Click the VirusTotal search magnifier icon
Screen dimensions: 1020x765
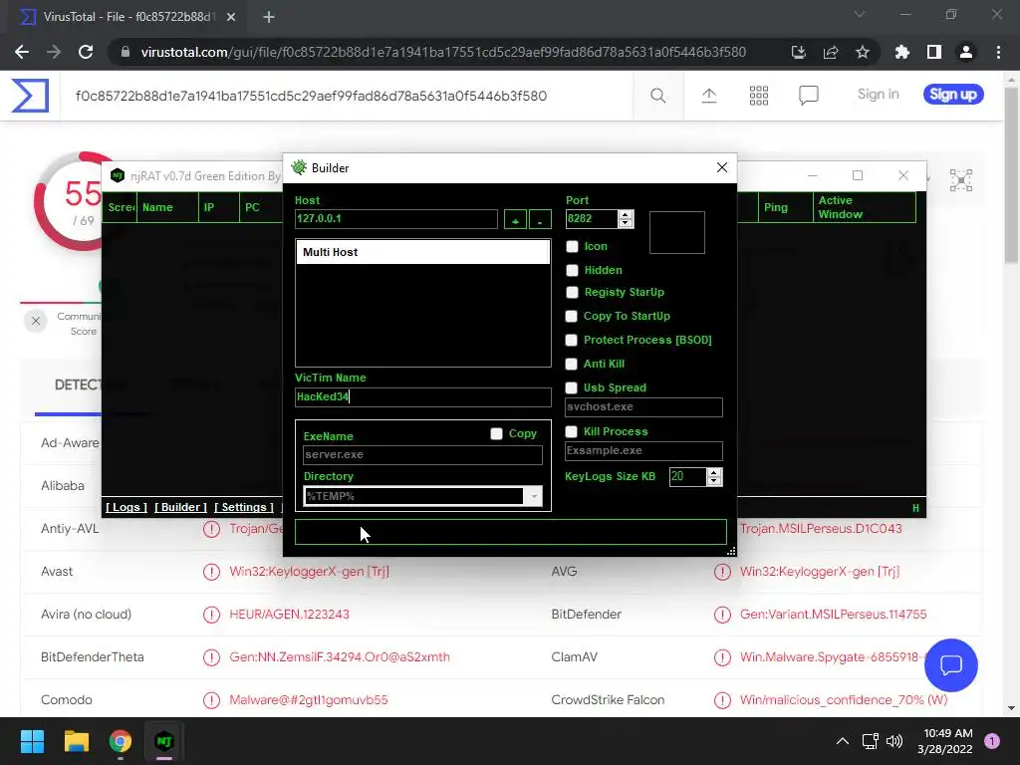point(657,96)
